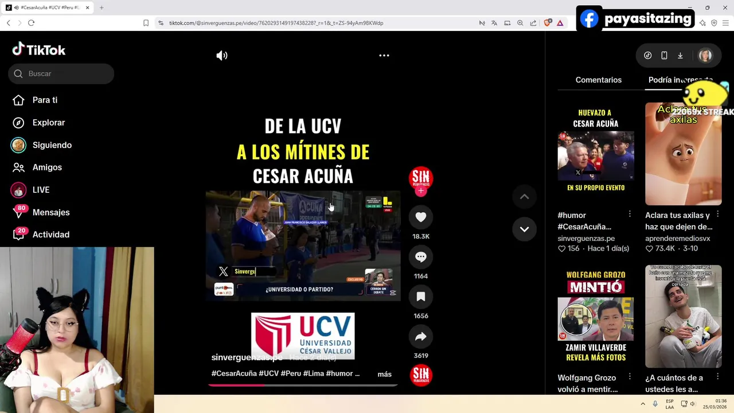Switch to the Comentarios tab
This screenshot has height=413, width=734.
pos(599,80)
